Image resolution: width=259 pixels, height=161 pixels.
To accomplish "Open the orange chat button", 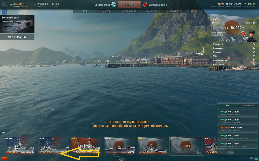I will [4, 158].
